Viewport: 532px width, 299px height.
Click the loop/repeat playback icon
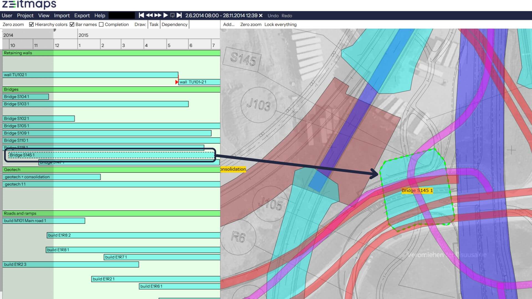point(172,15)
